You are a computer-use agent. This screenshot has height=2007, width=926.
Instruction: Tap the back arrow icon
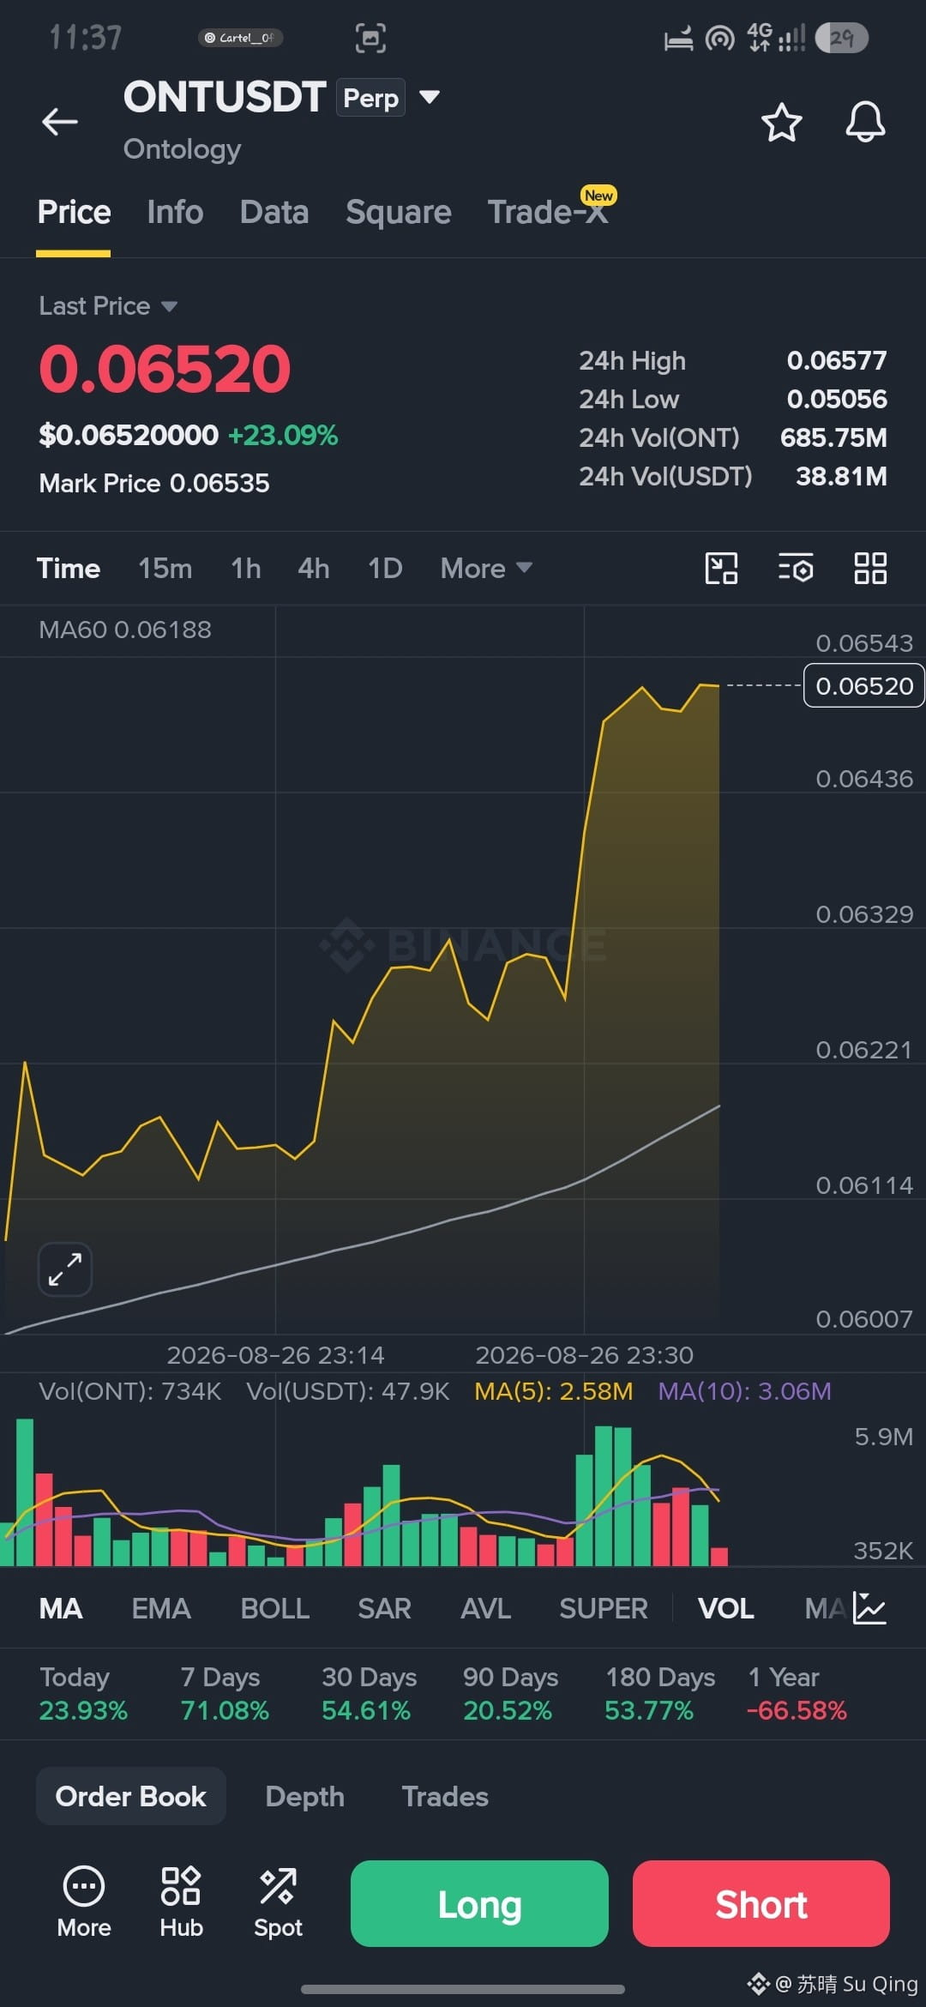pos(60,122)
